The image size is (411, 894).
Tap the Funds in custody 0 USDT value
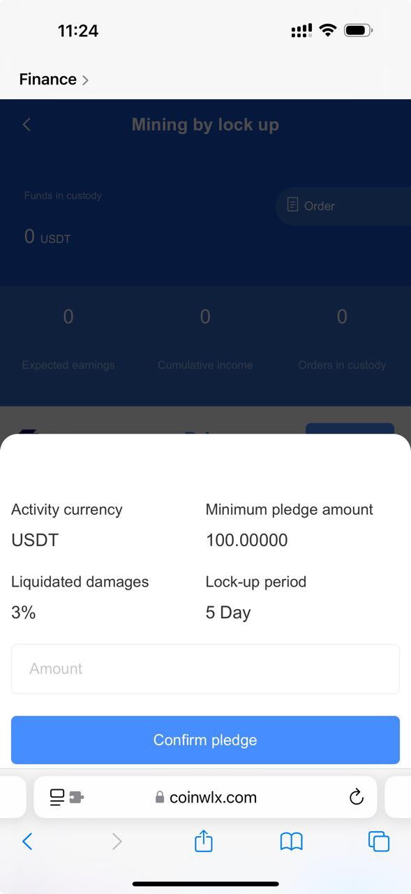(x=47, y=237)
